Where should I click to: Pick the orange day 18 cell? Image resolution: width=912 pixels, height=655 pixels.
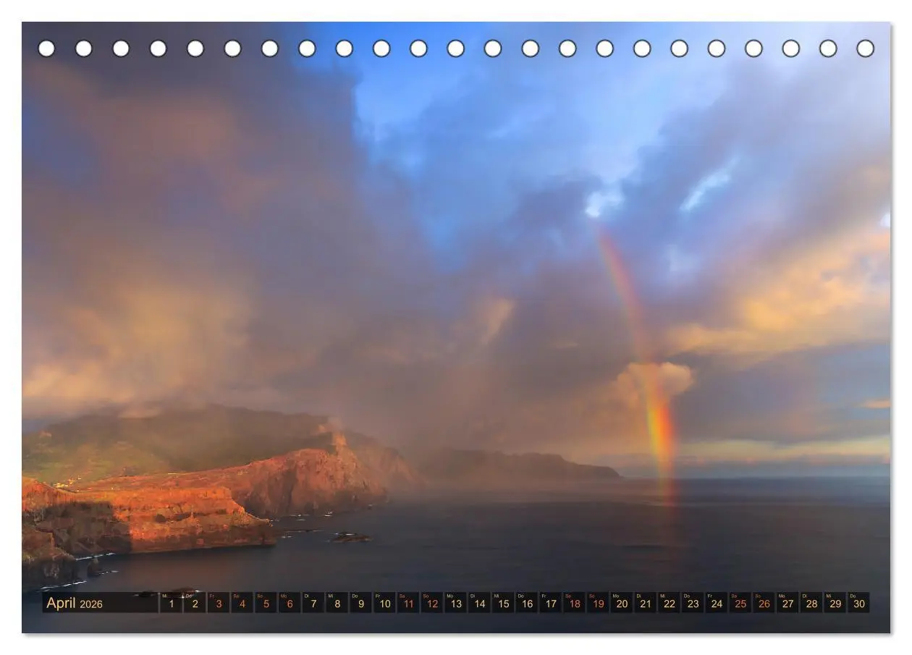pos(574,602)
